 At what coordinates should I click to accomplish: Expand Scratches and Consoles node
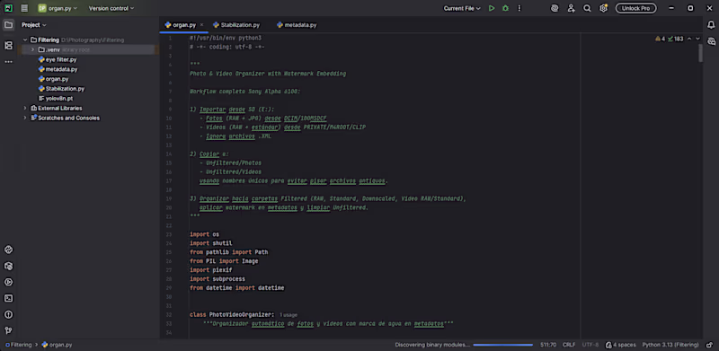25,118
